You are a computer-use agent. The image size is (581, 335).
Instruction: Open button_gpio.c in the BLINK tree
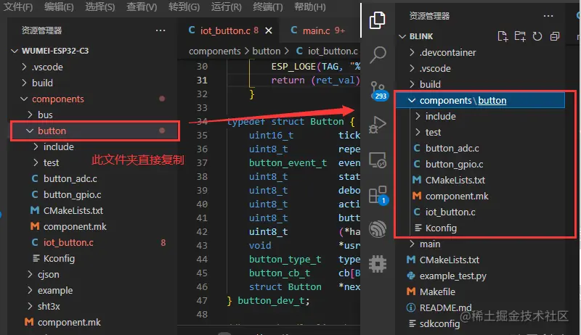coord(481,164)
